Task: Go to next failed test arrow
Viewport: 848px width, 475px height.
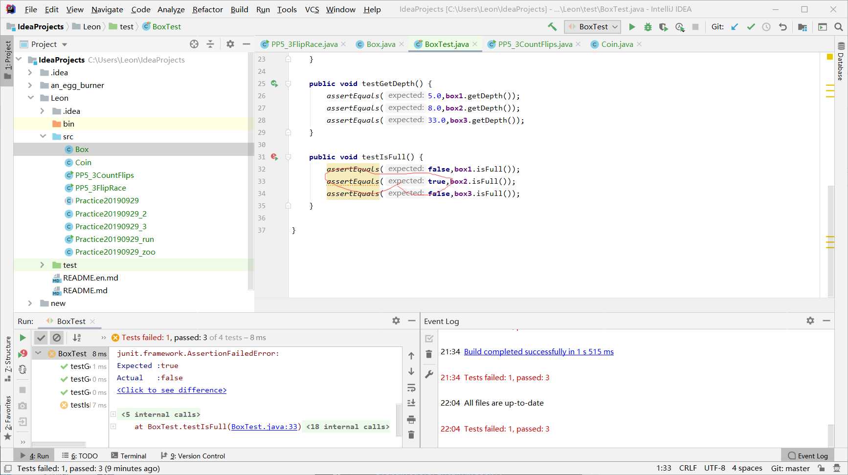Action: point(411,372)
